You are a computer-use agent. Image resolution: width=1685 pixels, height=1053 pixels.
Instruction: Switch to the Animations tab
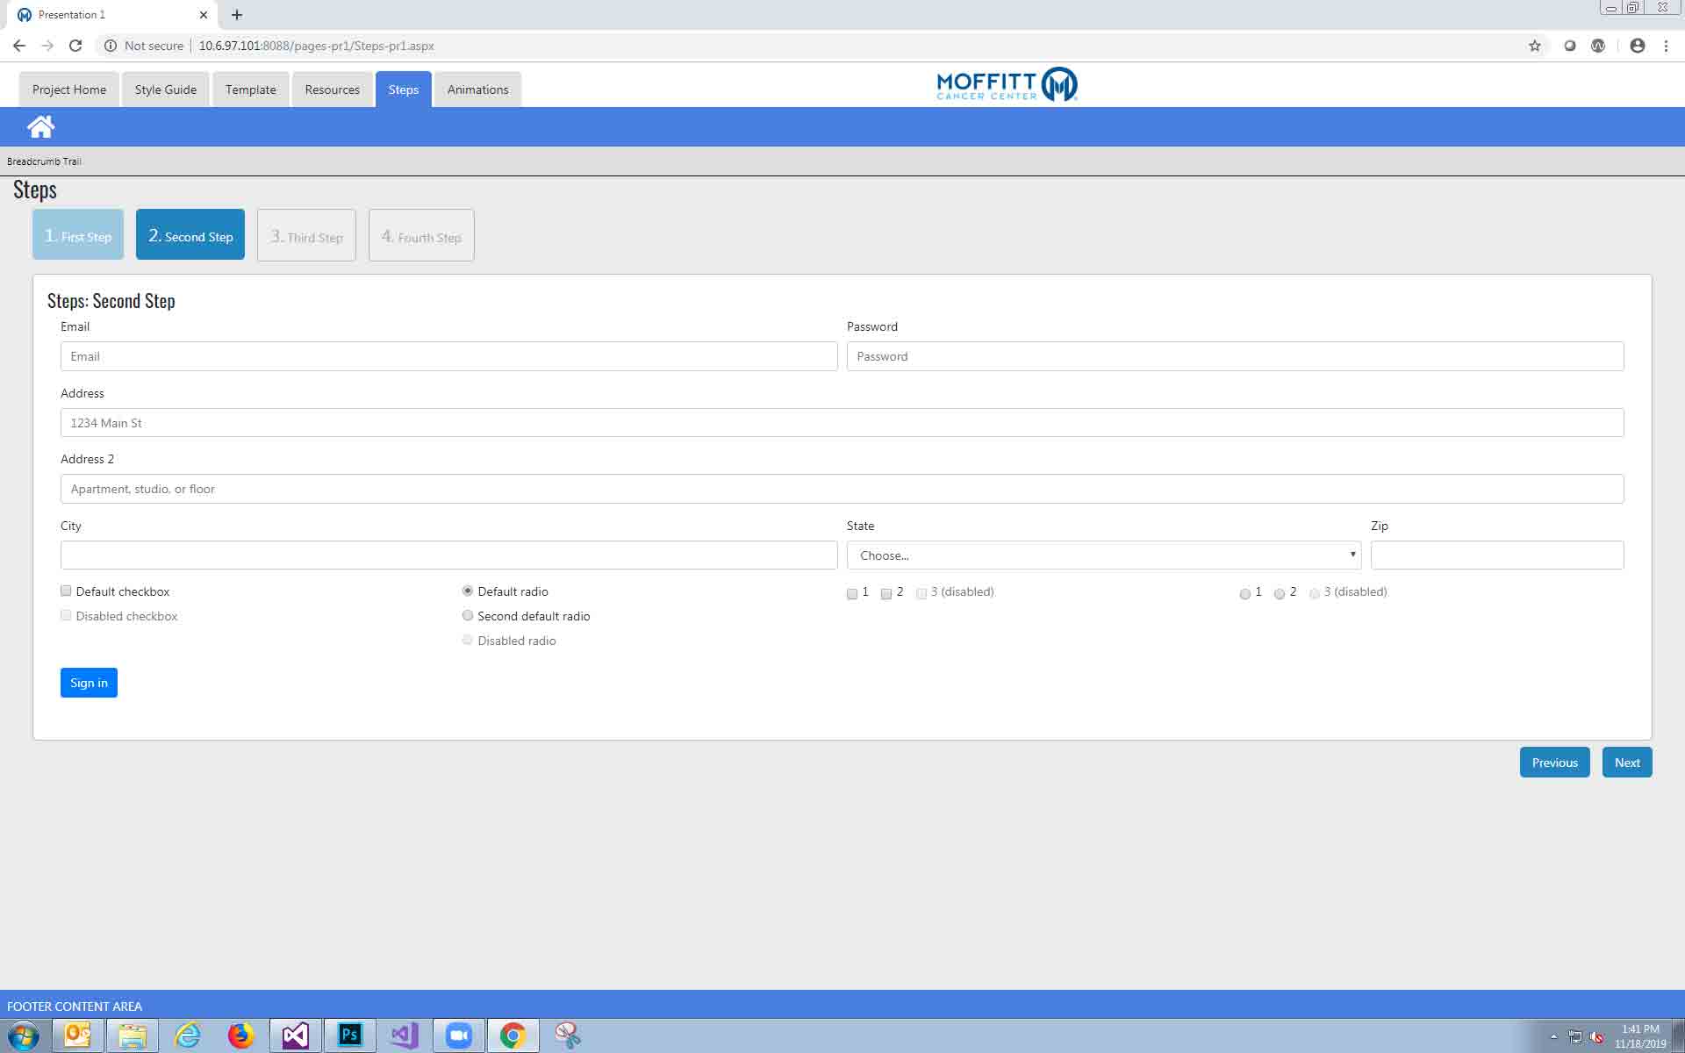tap(477, 90)
